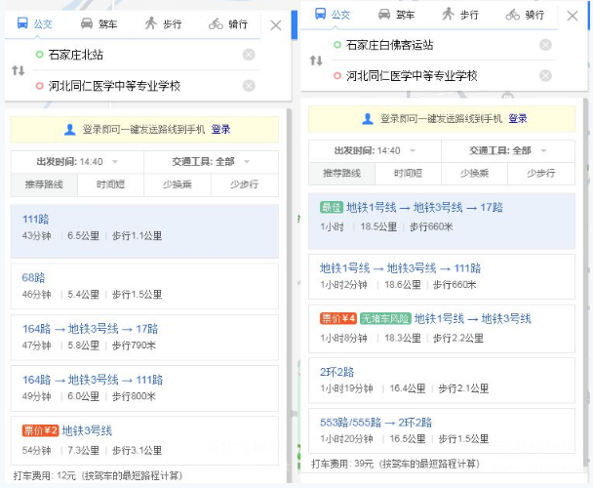
Task: Click left panel vertical scrollbar
Action: click(x=289, y=296)
